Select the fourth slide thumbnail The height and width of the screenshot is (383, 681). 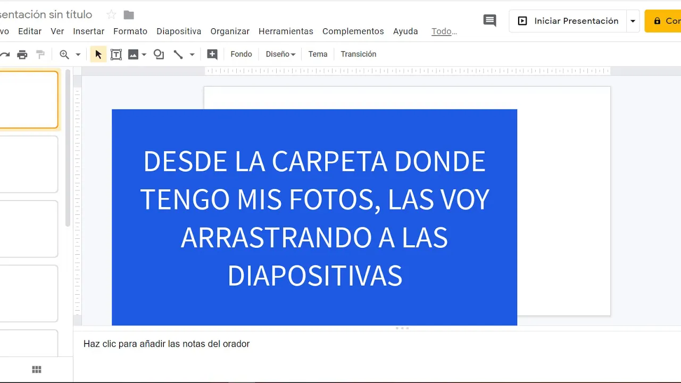[x=29, y=294]
